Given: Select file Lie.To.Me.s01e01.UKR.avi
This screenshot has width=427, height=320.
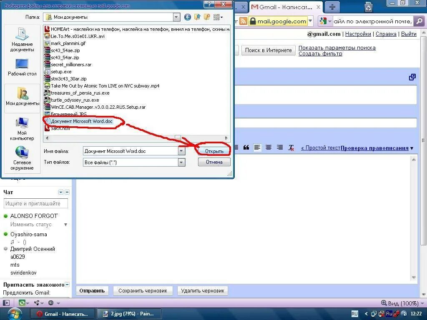Looking at the screenshot, I should click(x=74, y=36).
